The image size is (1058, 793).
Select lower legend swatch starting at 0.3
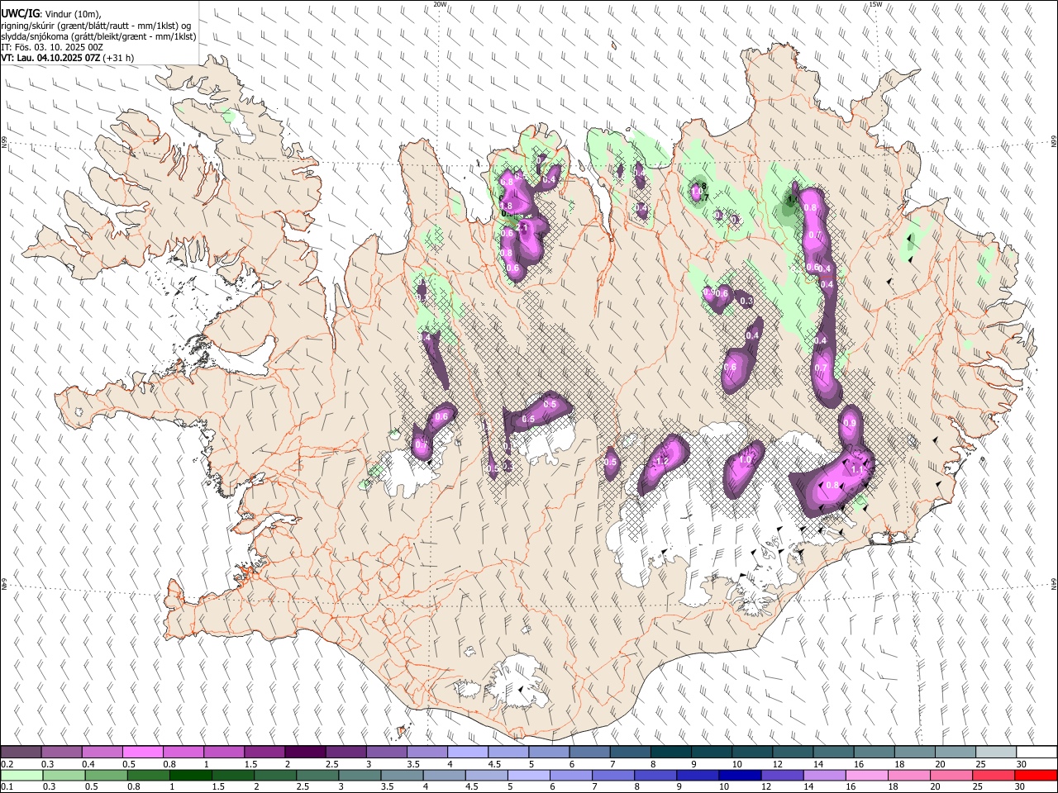pos(64,775)
